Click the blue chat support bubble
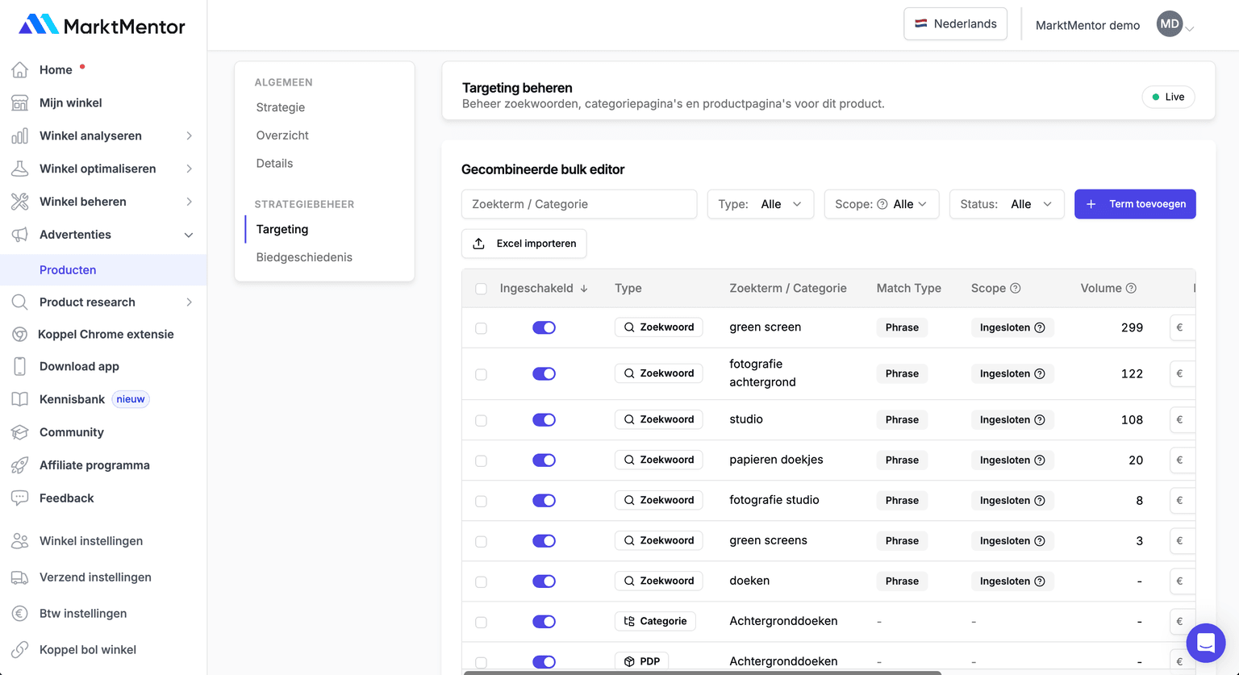 pyautogui.click(x=1206, y=643)
